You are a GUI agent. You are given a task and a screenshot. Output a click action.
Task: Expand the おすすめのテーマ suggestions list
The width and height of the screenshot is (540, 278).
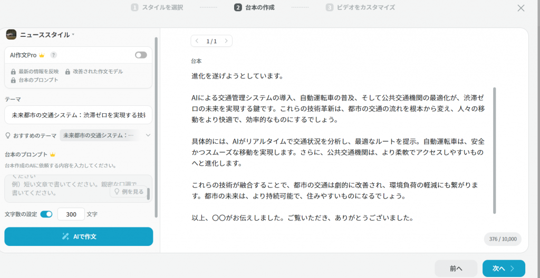pyautogui.click(x=148, y=135)
